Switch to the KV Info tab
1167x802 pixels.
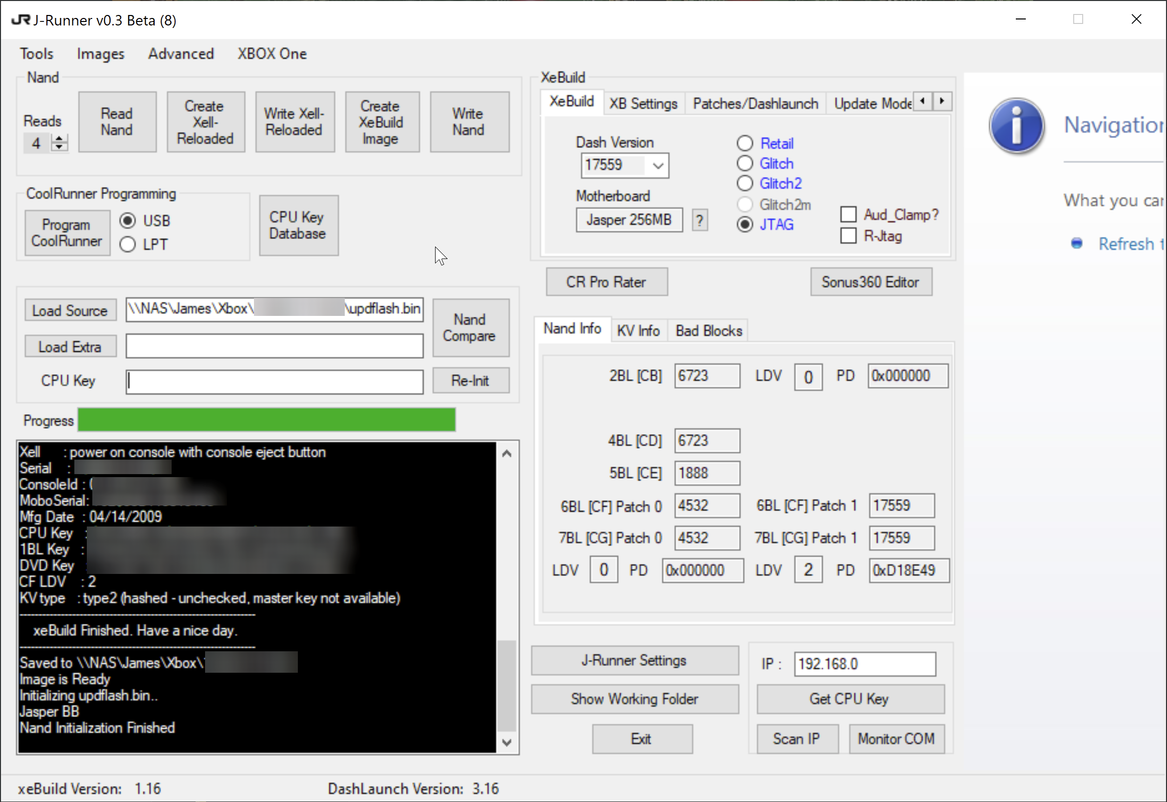click(x=638, y=330)
